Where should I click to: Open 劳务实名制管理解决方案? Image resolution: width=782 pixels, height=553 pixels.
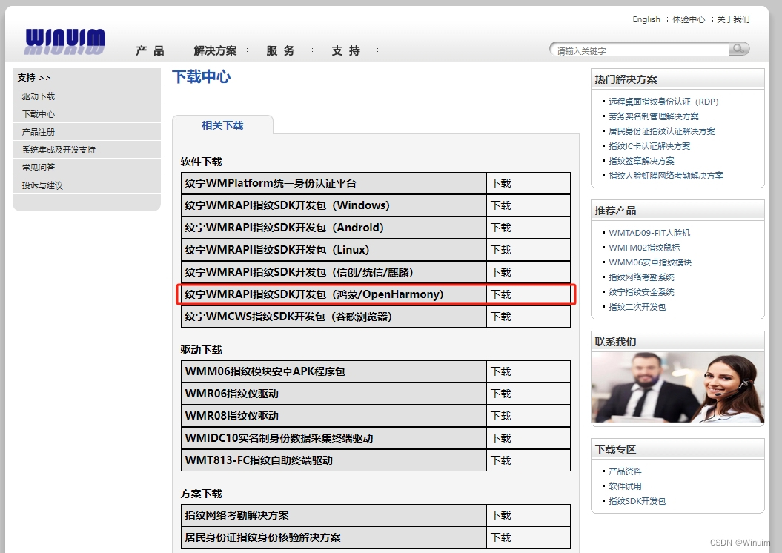pos(653,116)
